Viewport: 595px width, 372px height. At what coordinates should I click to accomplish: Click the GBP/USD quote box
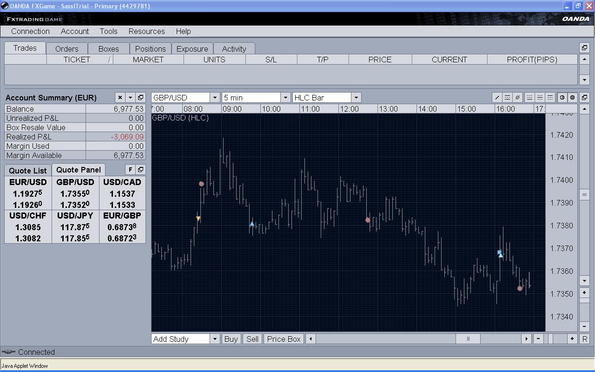click(75, 193)
